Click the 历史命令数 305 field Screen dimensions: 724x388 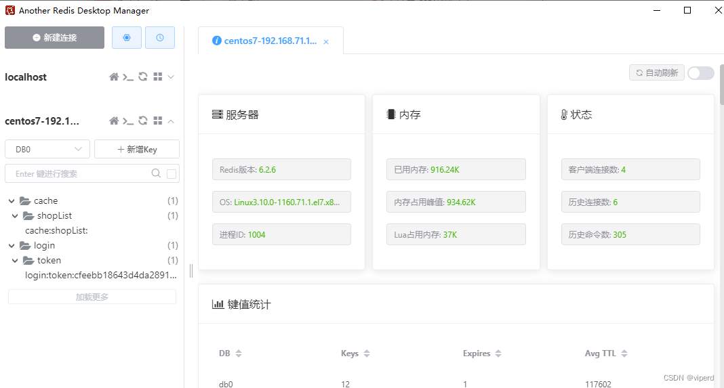pos(630,234)
